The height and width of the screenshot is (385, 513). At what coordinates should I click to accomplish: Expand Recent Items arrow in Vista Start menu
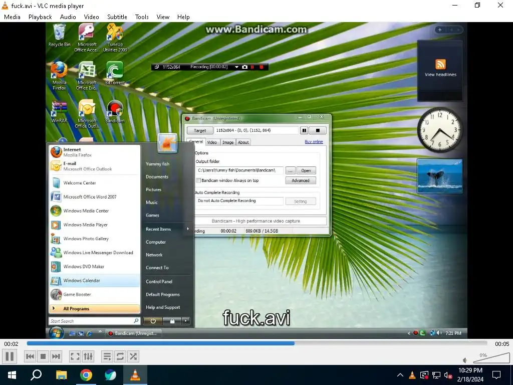tap(188, 229)
